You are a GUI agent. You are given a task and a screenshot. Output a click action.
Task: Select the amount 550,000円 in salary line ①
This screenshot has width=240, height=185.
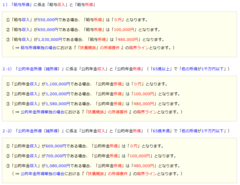[x=48, y=20]
